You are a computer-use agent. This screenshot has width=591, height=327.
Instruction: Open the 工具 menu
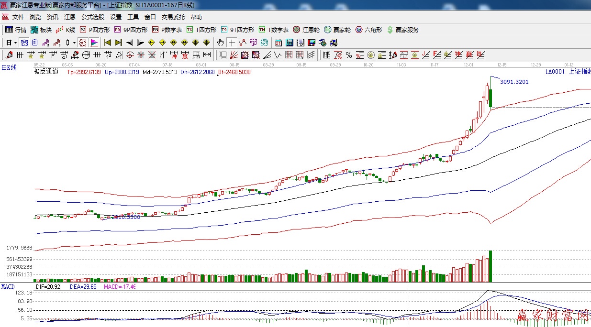133,17
